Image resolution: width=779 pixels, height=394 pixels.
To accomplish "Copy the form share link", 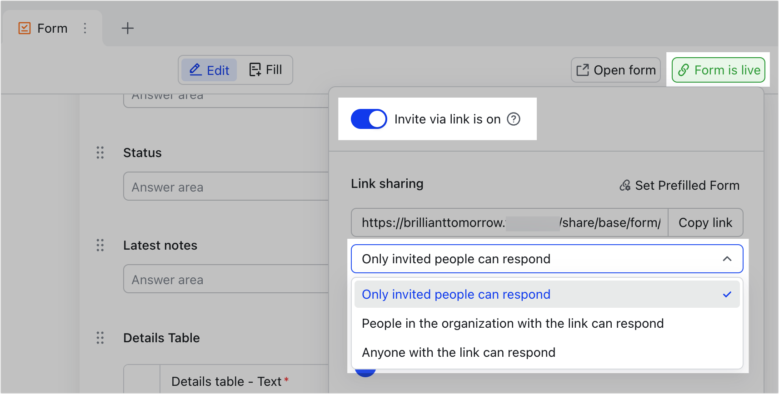I will [705, 222].
